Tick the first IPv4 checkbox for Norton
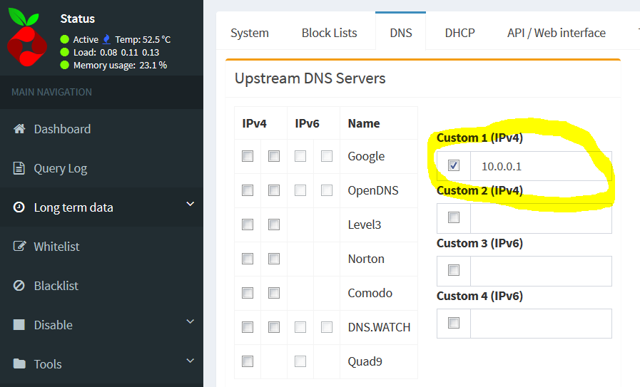 pos(248,259)
